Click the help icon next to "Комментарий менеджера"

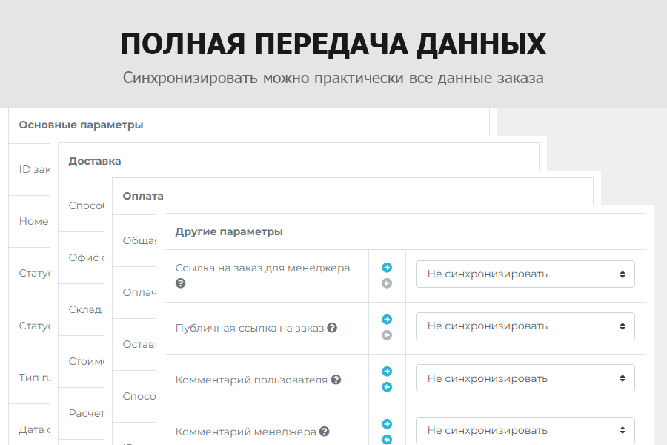pyautogui.click(x=325, y=431)
